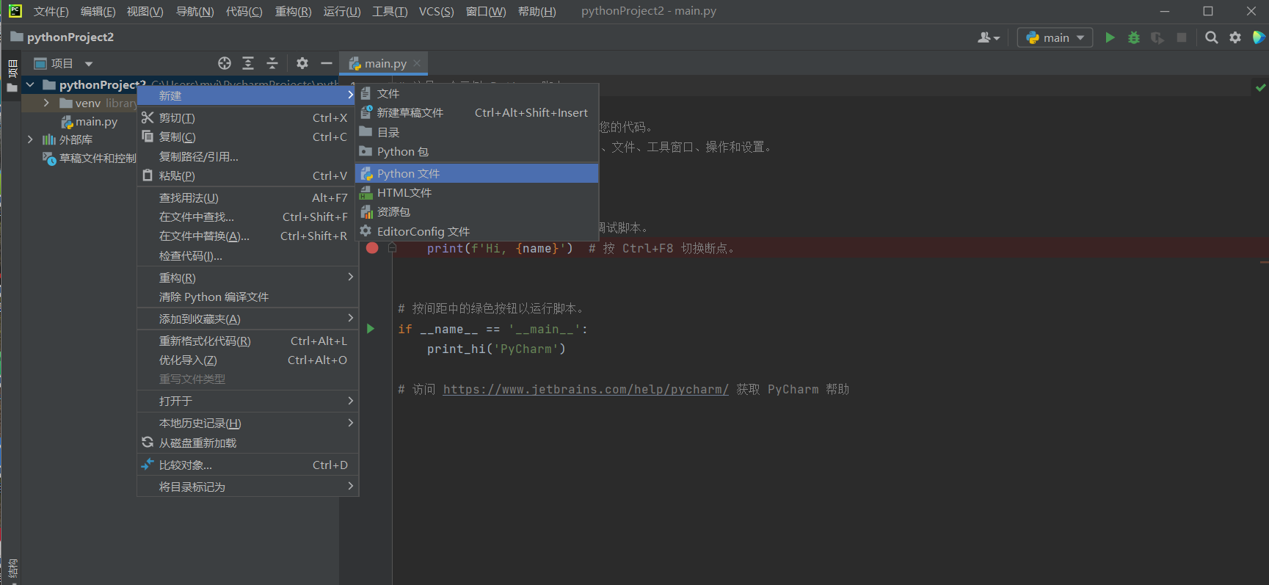Screen dimensions: 1269x585
Task: Open the VCS menu in menu bar
Action: pos(436,12)
